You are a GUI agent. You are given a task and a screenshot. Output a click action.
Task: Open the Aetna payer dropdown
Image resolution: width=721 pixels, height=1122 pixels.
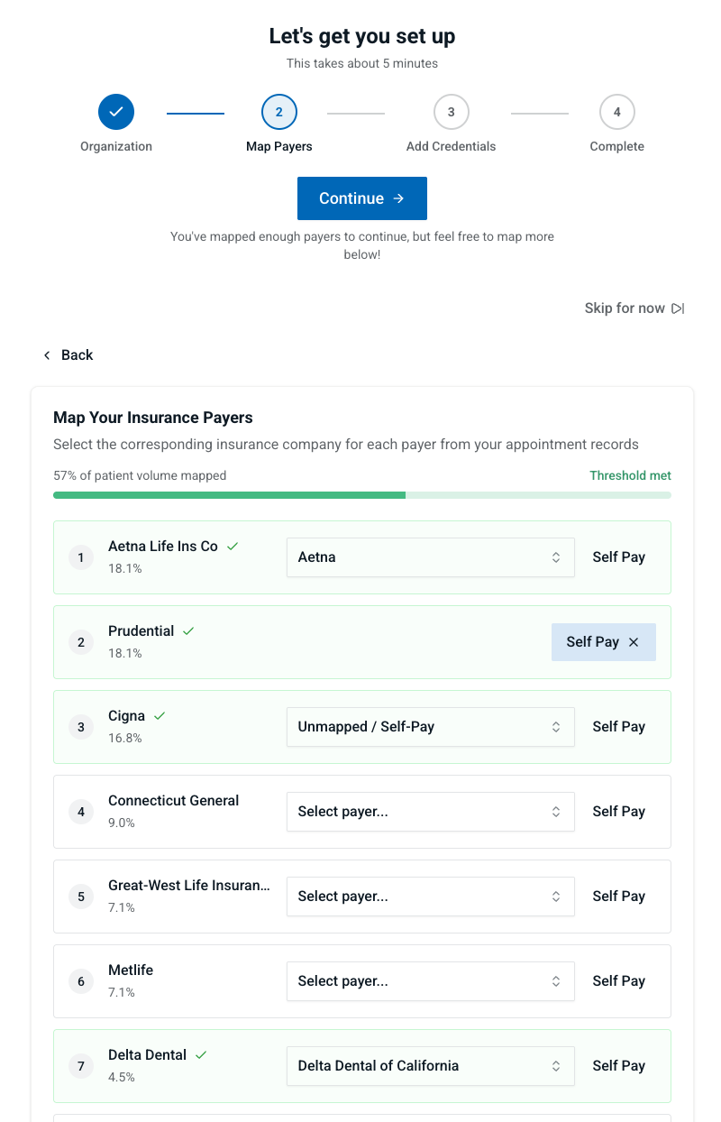pyautogui.click(x=430, y=557)
